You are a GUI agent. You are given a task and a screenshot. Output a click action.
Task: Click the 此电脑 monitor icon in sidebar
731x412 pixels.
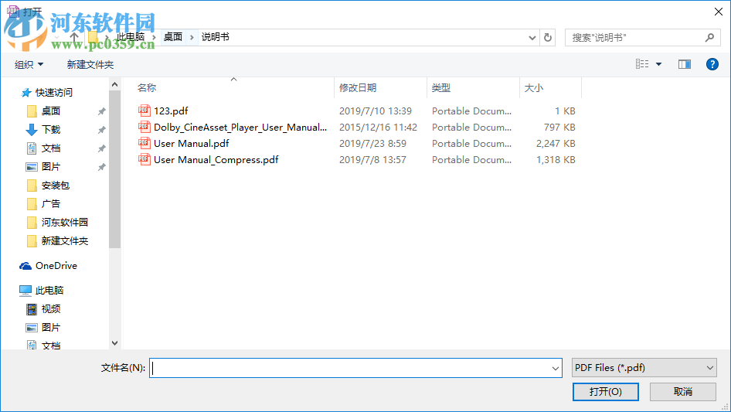pyautogui.click(x=25, y=291)
